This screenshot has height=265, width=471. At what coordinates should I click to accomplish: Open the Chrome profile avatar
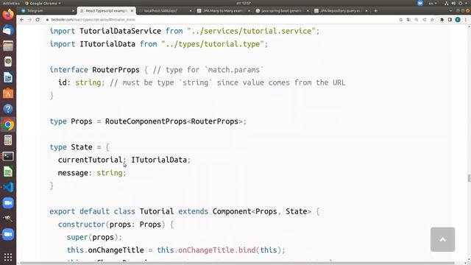pyautogui.click(x=458, y=20)
